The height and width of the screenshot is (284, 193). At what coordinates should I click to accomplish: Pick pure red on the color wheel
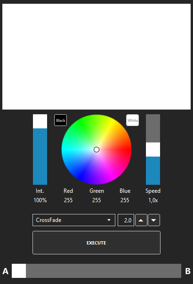coord(129,150)
